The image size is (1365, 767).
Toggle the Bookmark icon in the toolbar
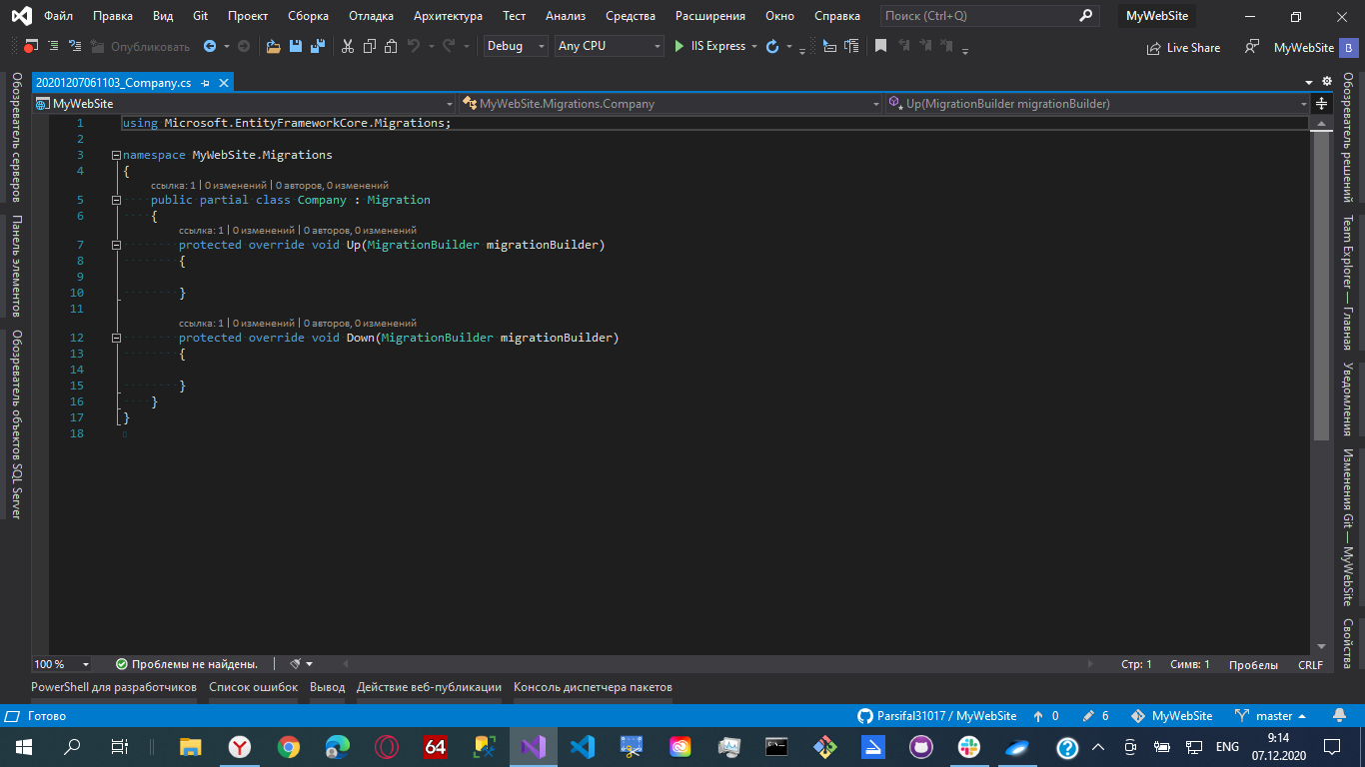[880, 46]
